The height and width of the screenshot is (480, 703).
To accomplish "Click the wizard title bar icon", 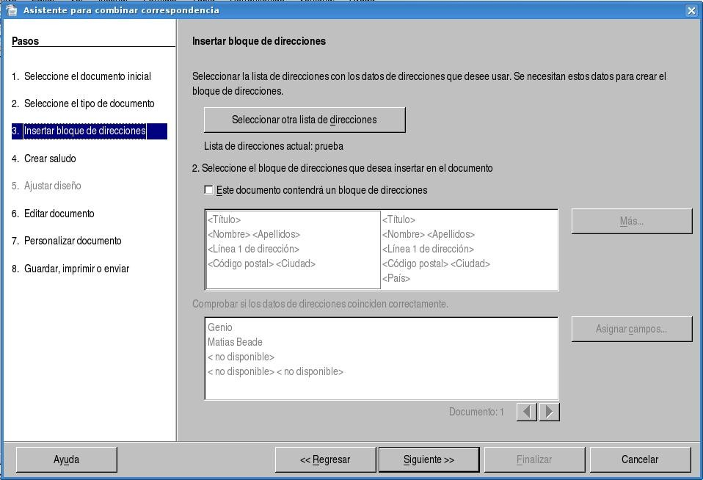I will [11, 10].
